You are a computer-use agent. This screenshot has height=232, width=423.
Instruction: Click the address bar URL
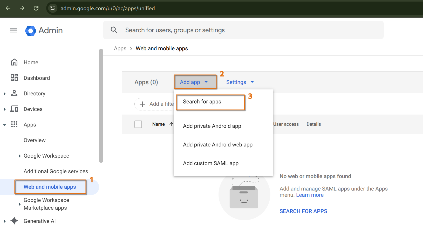pyautogui.click(x=108, y=8)
